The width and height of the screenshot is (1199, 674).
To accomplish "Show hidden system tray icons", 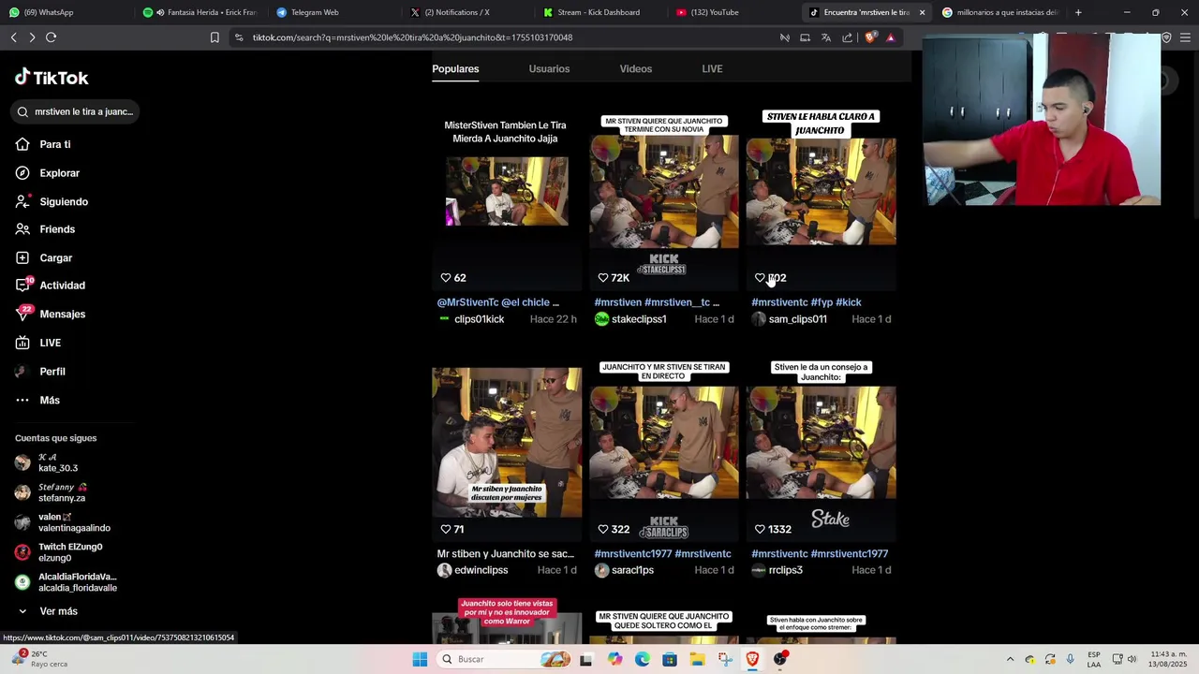I will coord(1010,659).
